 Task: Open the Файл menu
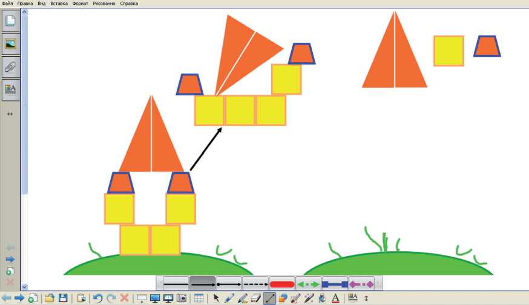(x=7, y=4)
